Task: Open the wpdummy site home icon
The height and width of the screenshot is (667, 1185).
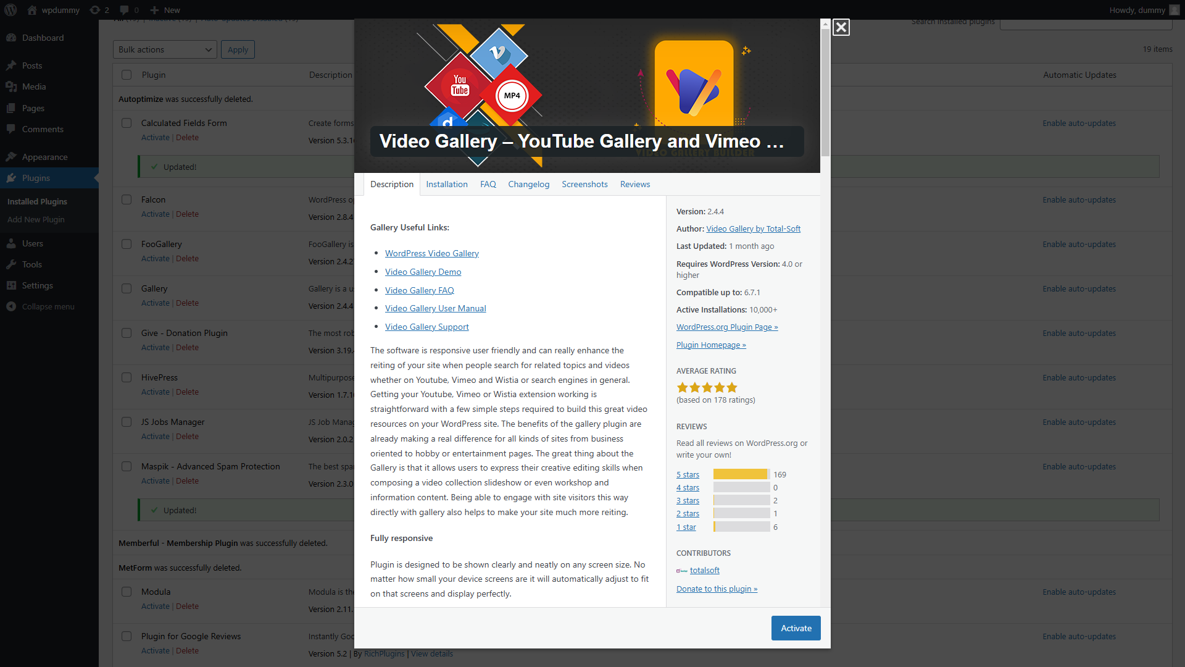Action: coord(33,10)
